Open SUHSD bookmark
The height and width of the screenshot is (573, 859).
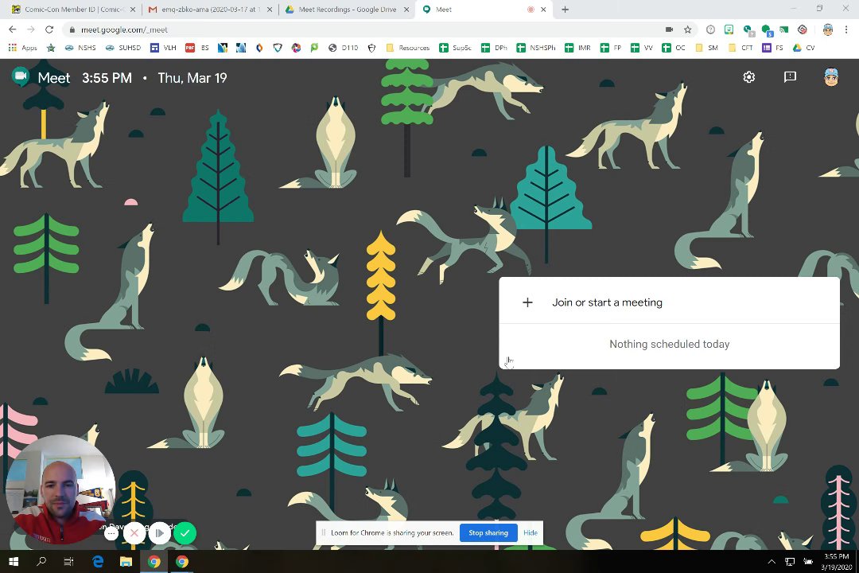pos(123,48)
